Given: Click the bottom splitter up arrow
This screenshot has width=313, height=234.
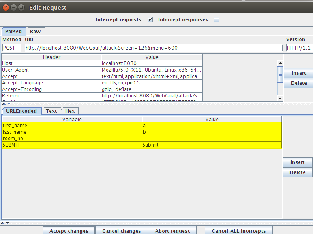Looking at the screenshot, I should click(3, 223).
